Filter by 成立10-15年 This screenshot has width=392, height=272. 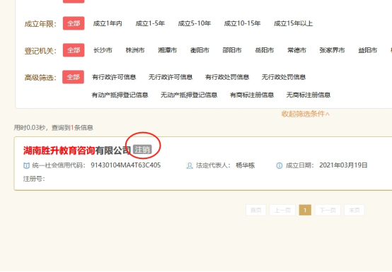click(x=242, y=23)
